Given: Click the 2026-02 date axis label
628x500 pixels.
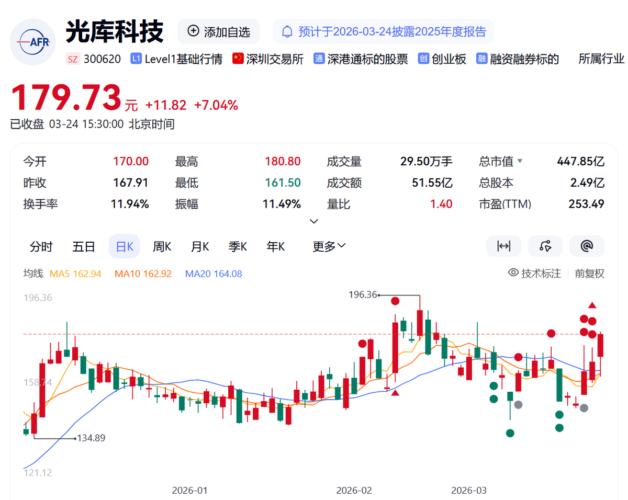Looking at the screenshot, I should (354, 491).
